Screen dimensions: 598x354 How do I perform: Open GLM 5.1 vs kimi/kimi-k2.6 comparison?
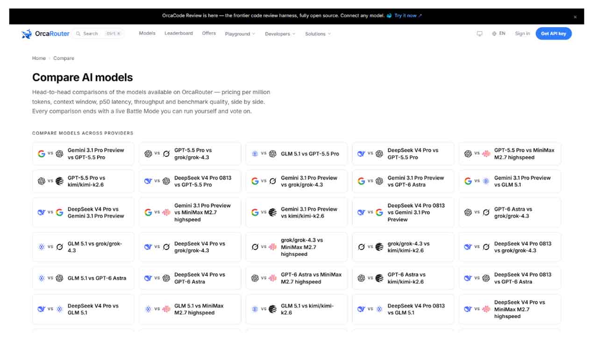pos(297,309)
